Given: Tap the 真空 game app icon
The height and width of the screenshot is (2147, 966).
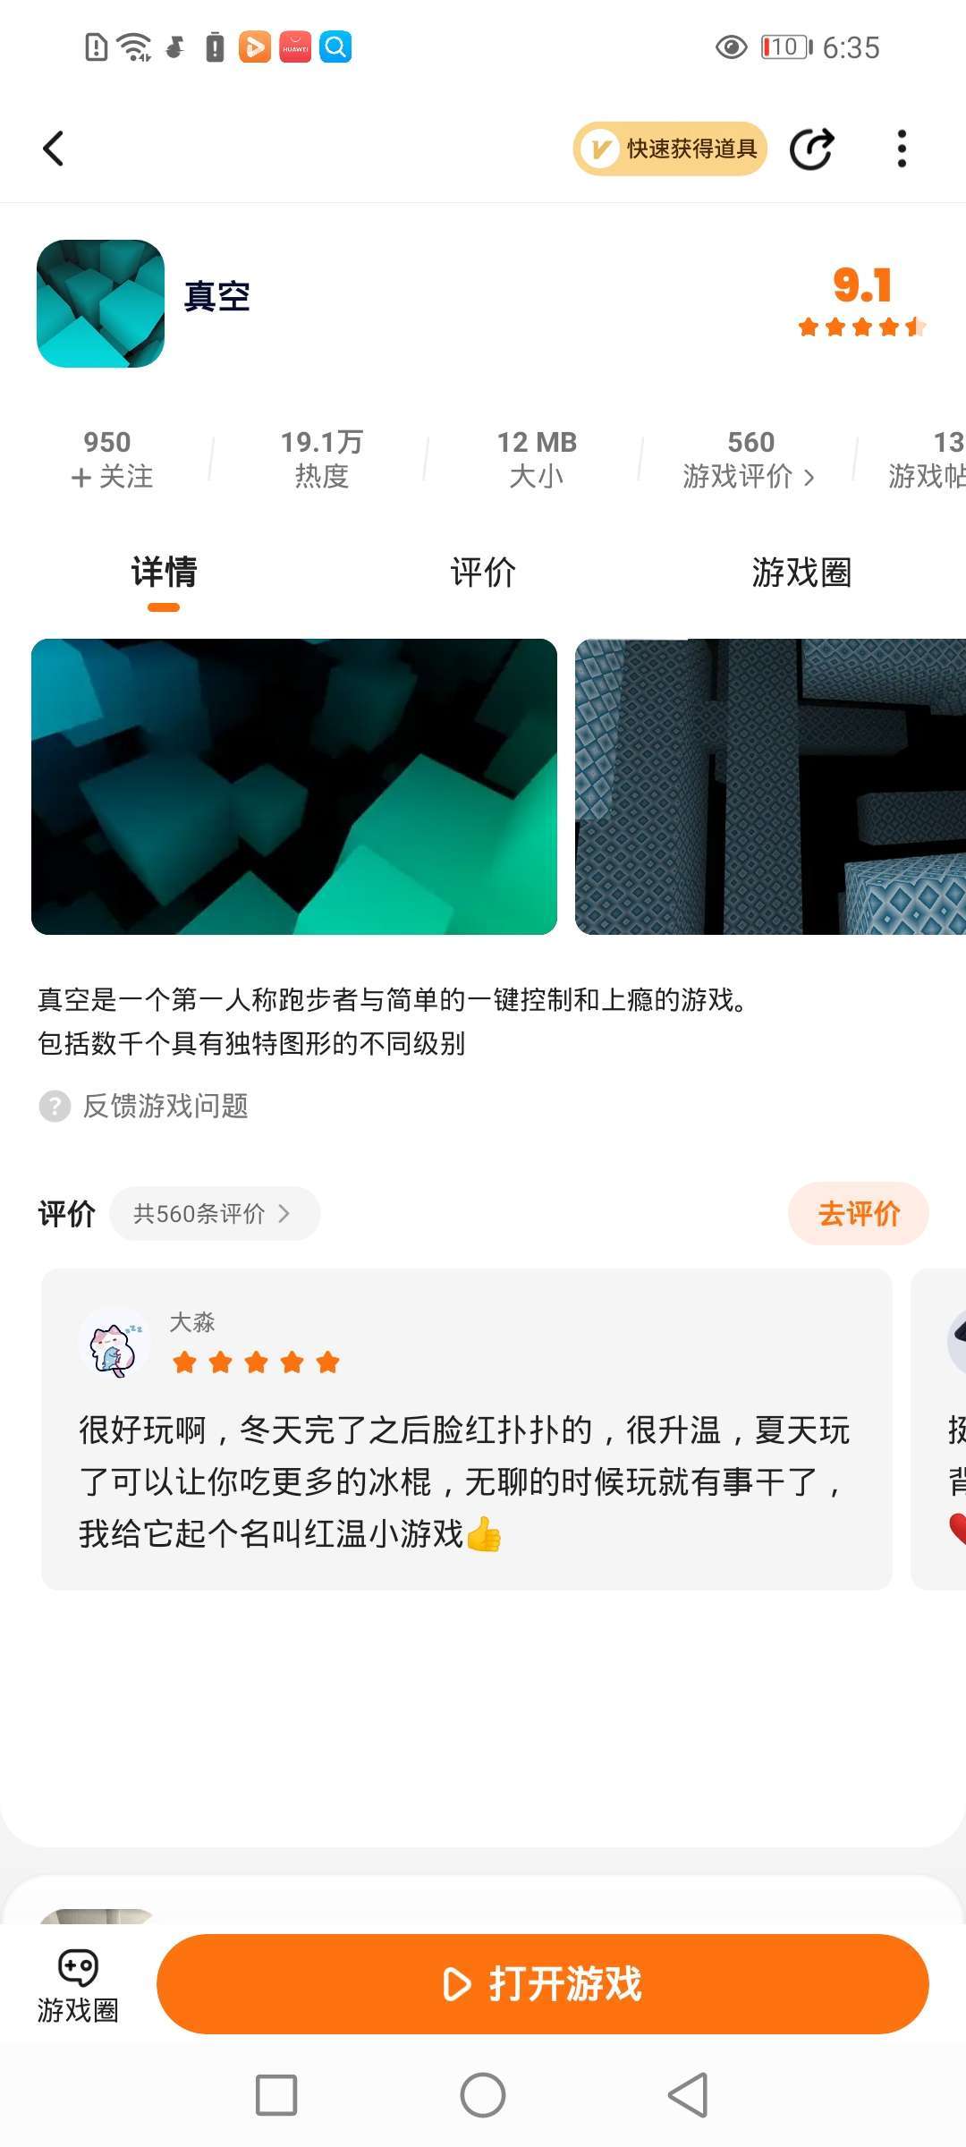Looking at the screenshot, I should pos(100,303).
